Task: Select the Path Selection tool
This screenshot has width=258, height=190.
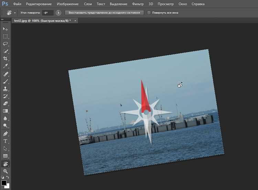Action: (5, 148)
